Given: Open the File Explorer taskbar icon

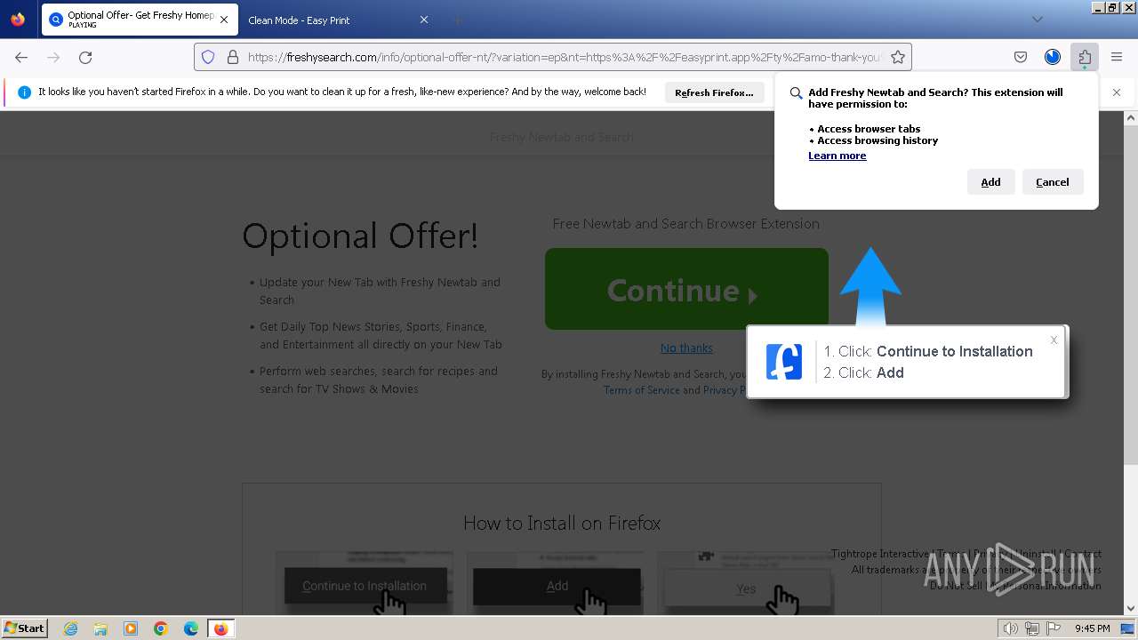Looking at the screenshot, I should (100, 628).
